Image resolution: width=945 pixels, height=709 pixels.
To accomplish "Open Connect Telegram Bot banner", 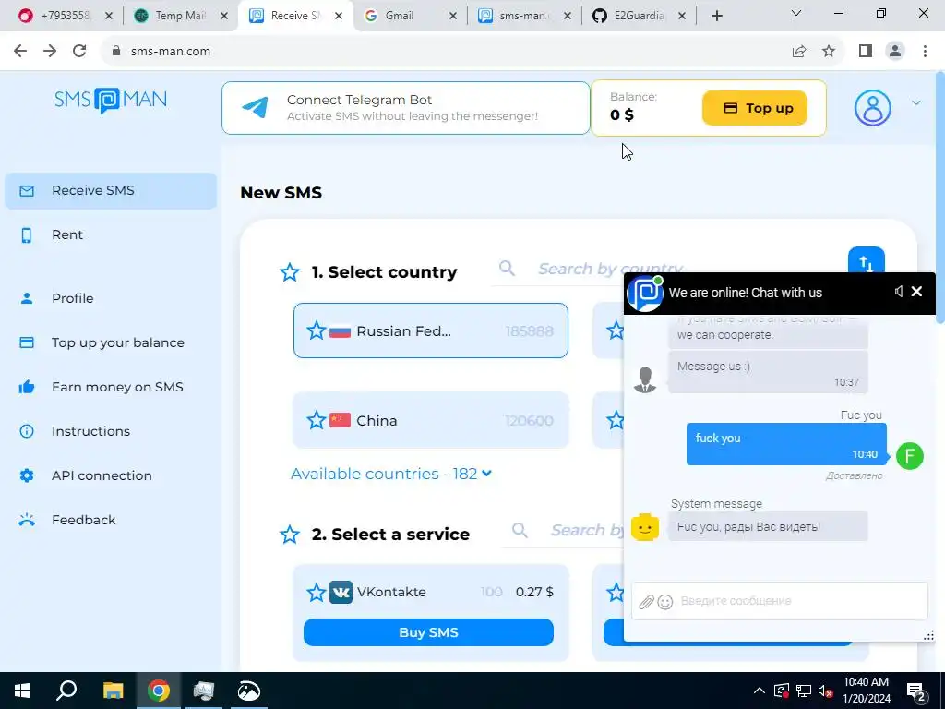I will tap(406, 108).
